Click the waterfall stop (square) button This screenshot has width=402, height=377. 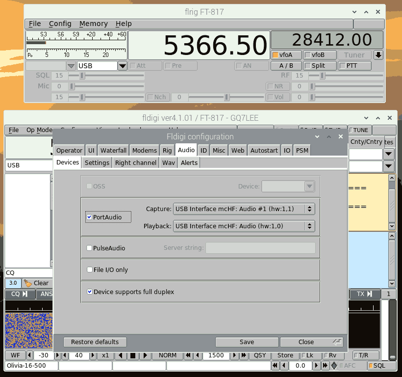pyautogui.click(x=132, y=355)
